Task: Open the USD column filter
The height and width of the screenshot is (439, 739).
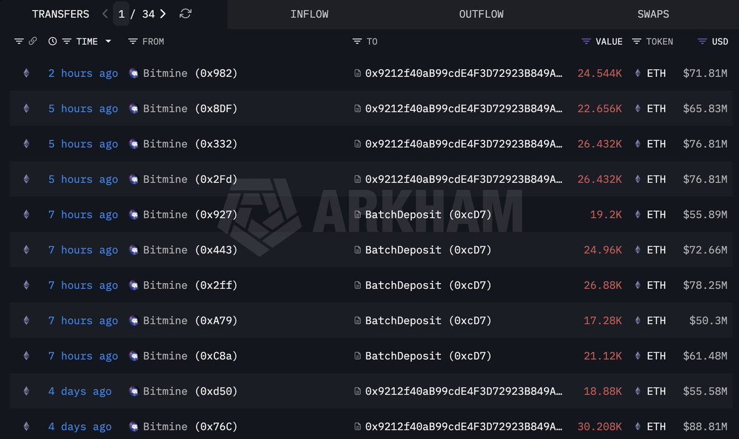Action: (701, 41)
